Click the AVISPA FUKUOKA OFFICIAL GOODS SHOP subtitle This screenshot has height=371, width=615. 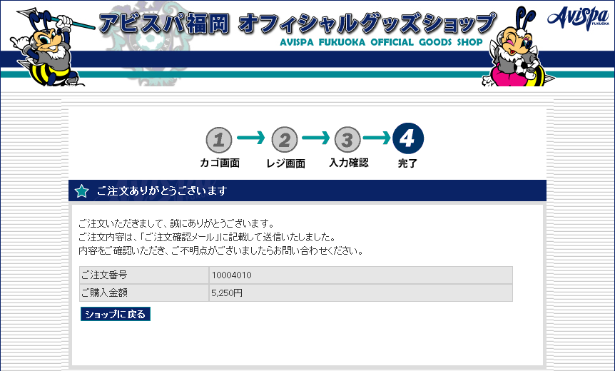(x=381, y=42)
